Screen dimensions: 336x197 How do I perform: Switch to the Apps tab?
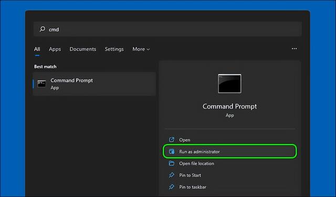(x=55, y=49)
